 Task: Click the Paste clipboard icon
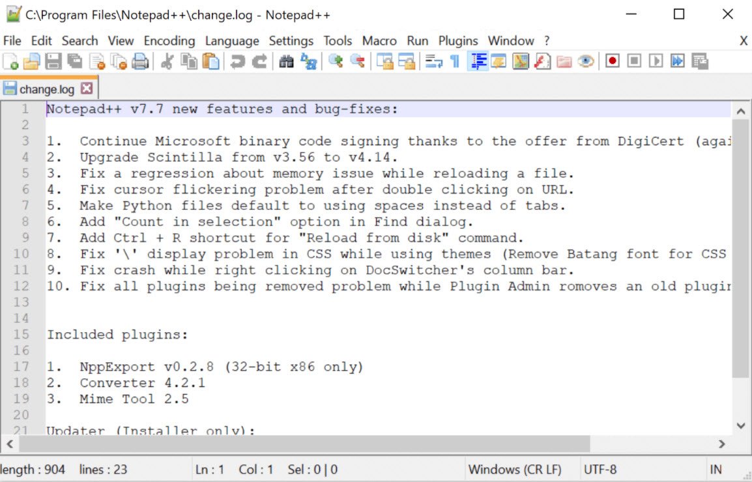[x=210, y=61]
